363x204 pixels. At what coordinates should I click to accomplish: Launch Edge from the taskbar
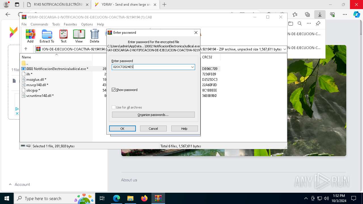(x=117, y=198)
